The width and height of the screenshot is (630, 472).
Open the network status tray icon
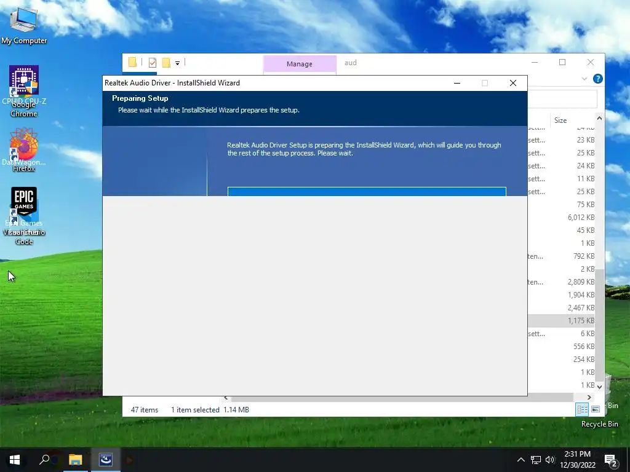click(536, 460)
